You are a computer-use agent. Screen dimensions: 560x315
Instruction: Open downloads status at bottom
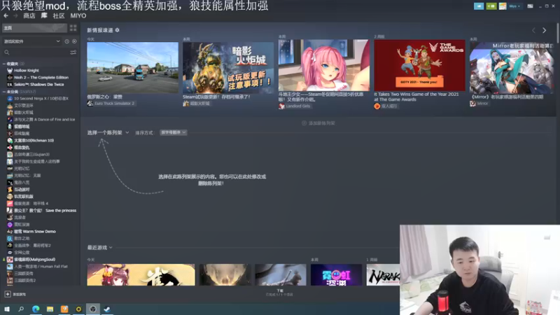[279, 293]
